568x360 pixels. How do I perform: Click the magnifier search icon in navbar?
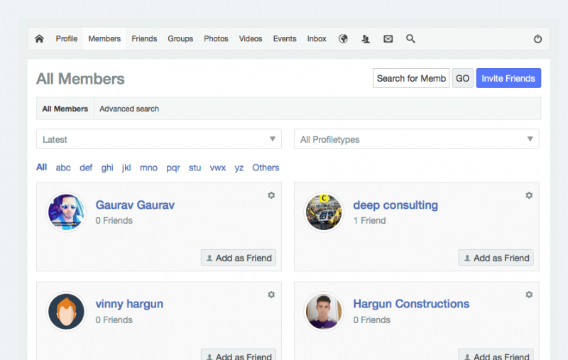(x=410, y=39)
